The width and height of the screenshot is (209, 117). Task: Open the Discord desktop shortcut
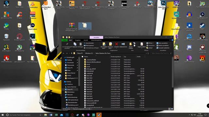pyautogui.click(x=189, y=48)
